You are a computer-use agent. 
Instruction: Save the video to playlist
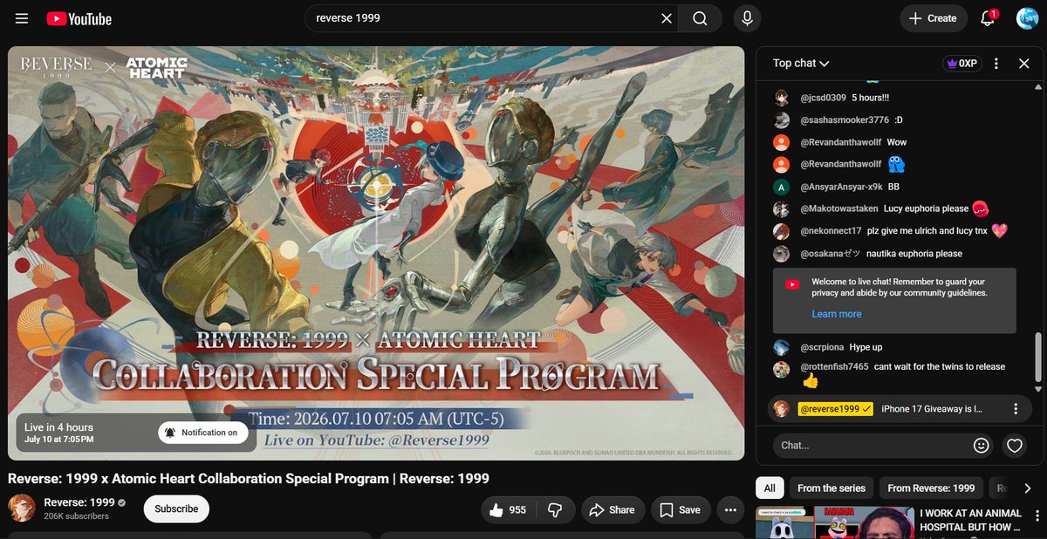pyautogui.click(x=681, y=510)
